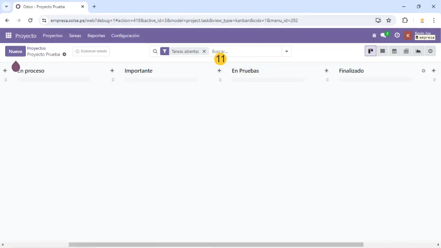The width and height of the screenshot is (441, 248).
Task: Switch to the list view
Action: coord(382,51)
